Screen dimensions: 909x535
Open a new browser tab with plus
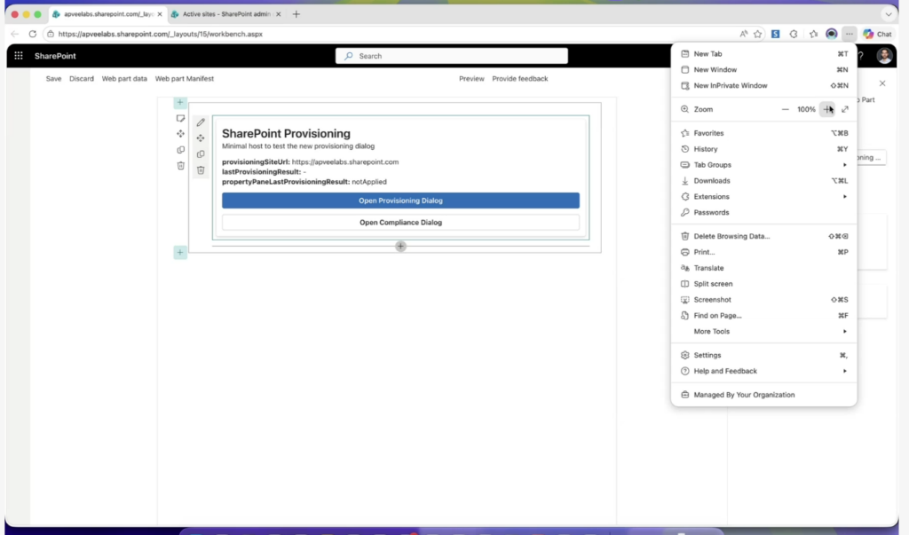tap(296, 14)
